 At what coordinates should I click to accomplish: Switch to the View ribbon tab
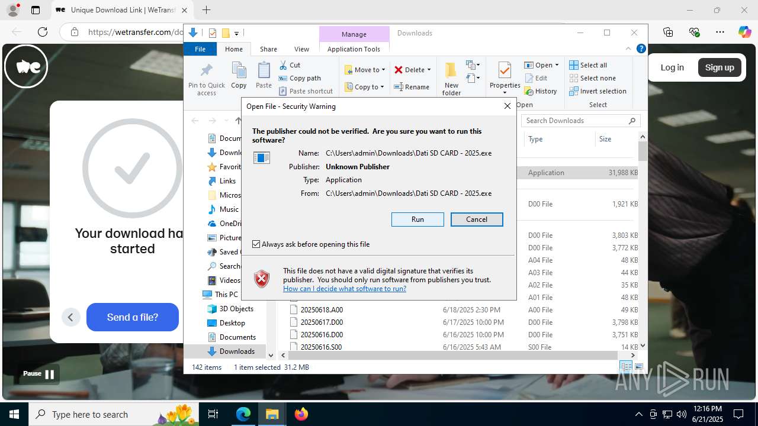301,49
